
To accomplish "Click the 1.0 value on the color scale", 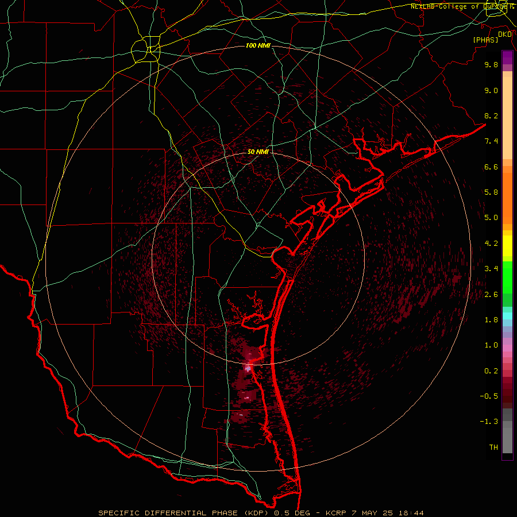I will (491, 345).
